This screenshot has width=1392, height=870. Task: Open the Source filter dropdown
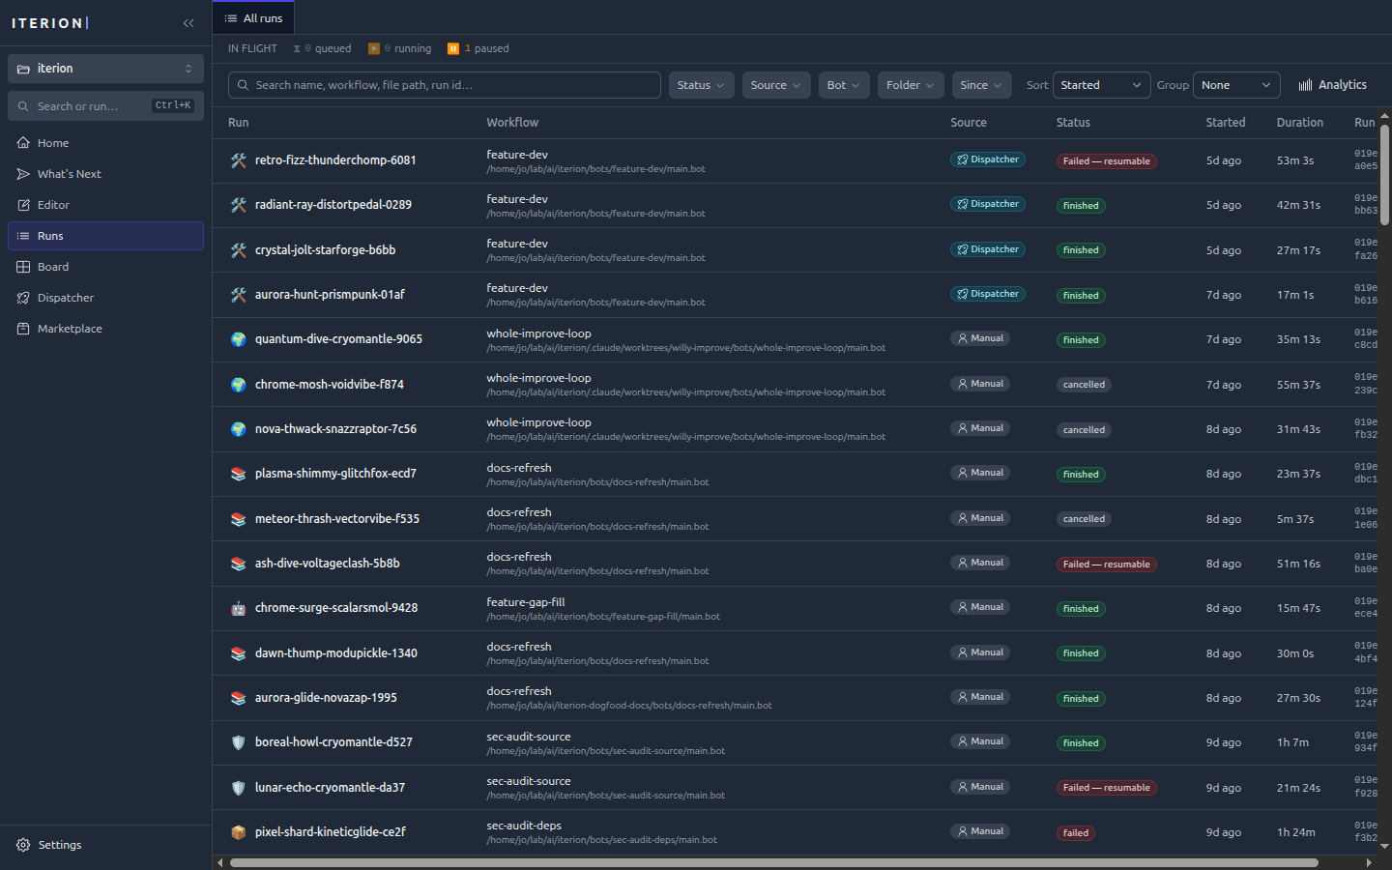[776, 85]
